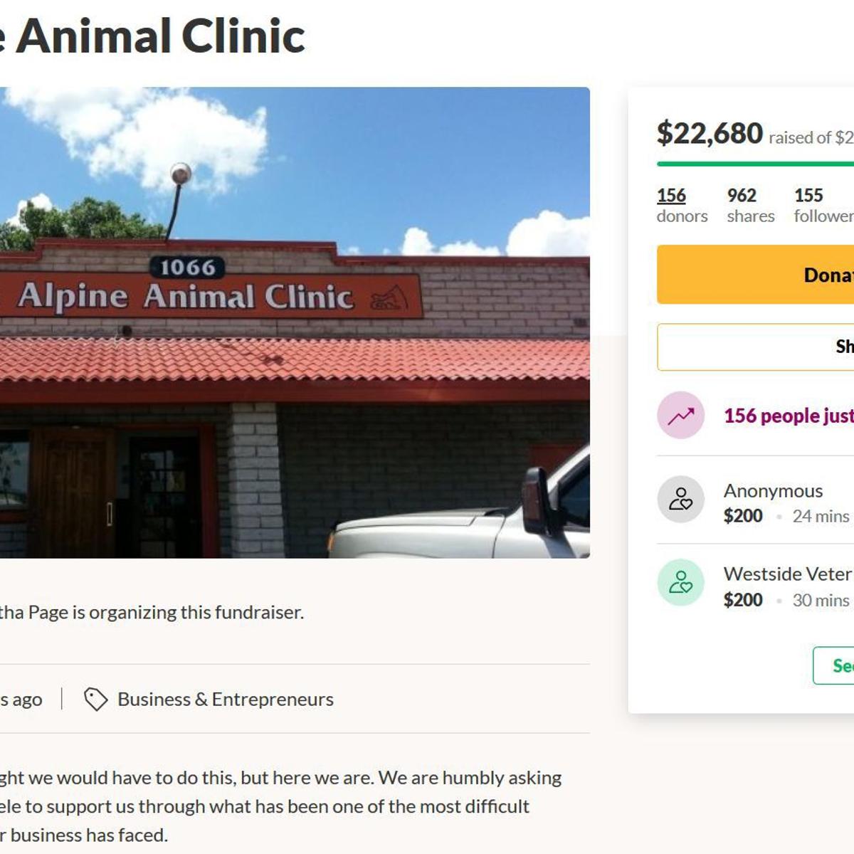Click the Westside Veterinary donor name
Image resolution: width=854 pixels, height=854 pixels.
tap(787, 574)
